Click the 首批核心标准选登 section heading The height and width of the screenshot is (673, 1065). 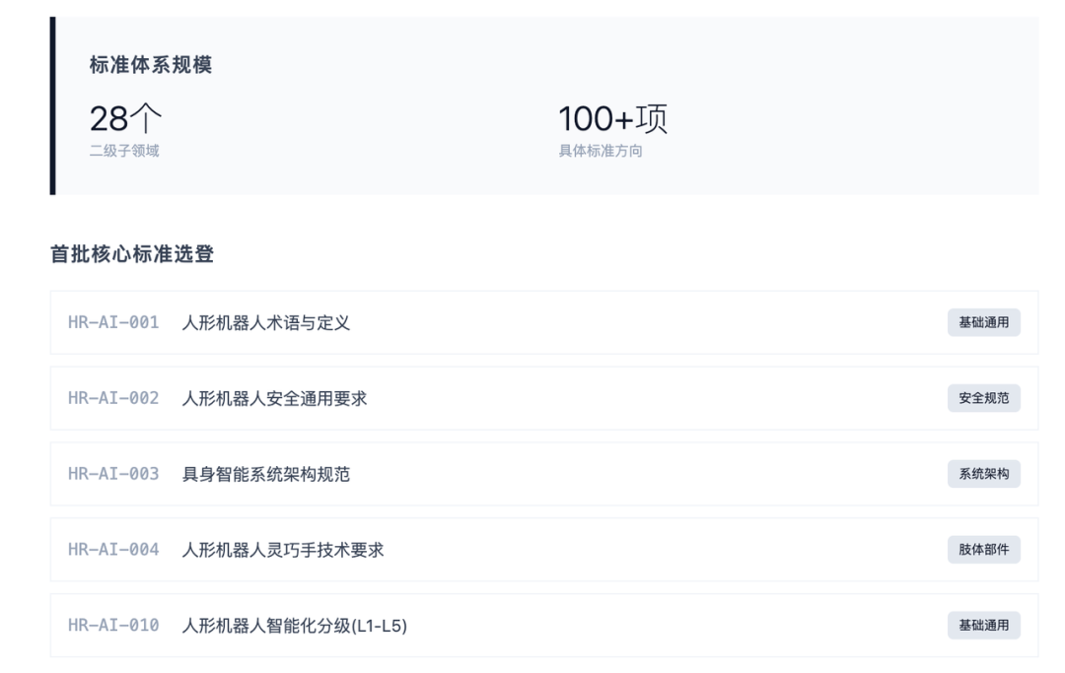[132, 254]
